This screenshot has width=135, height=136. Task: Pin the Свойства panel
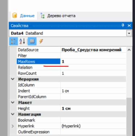click(123, 26)
